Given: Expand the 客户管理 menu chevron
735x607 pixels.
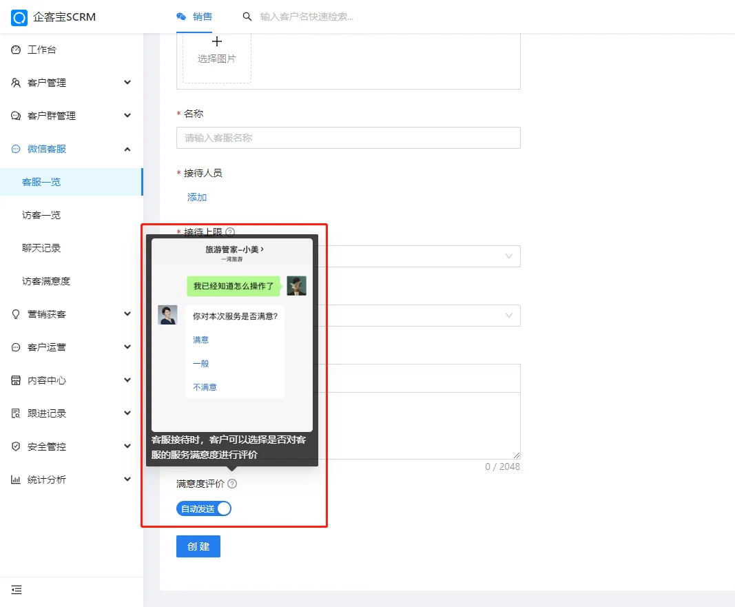Looking at the screenshot, I should tap(127, 83).
